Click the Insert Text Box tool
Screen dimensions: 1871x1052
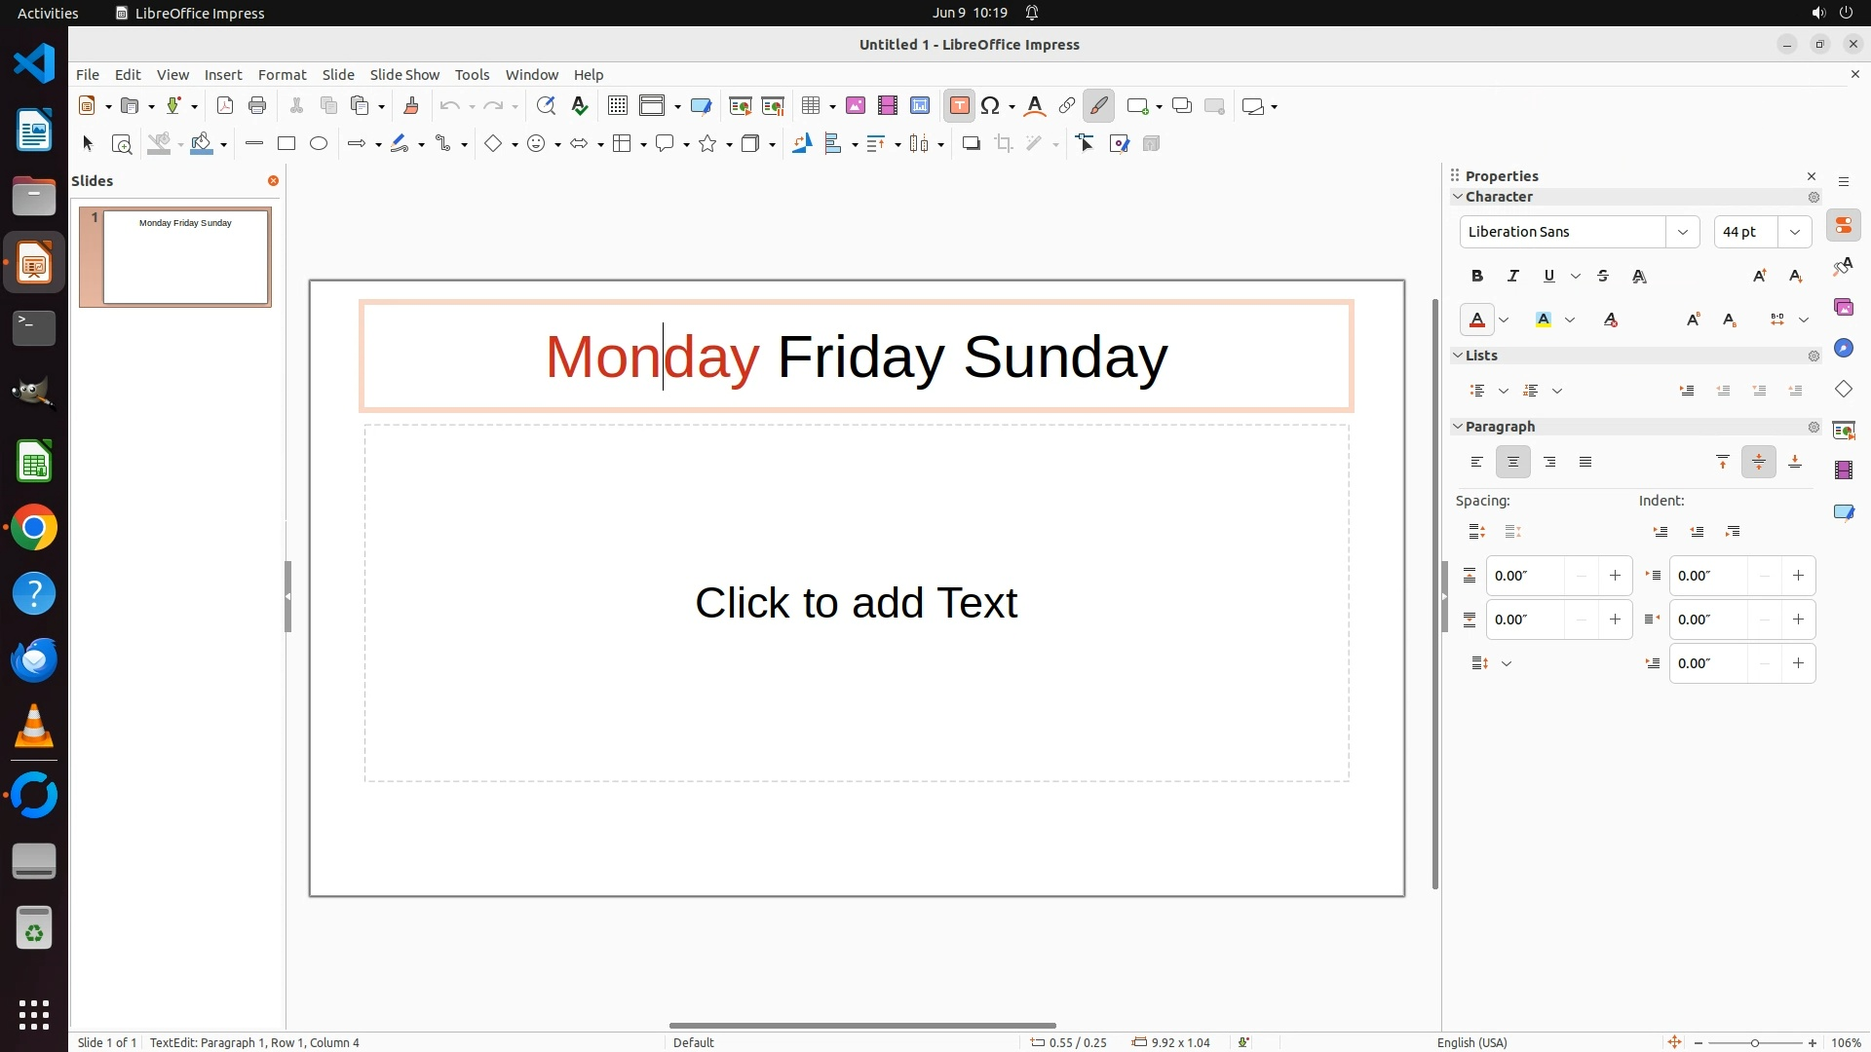(x=959, y=106)
